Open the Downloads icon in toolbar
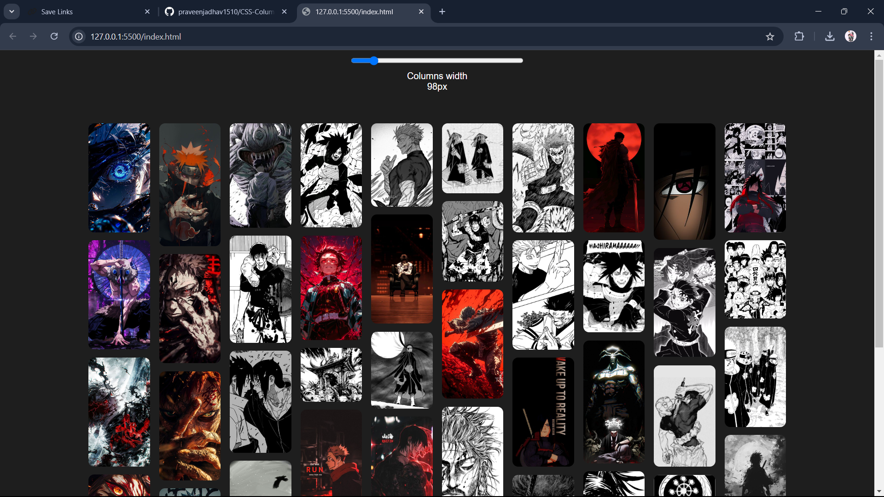 [830, 36]
